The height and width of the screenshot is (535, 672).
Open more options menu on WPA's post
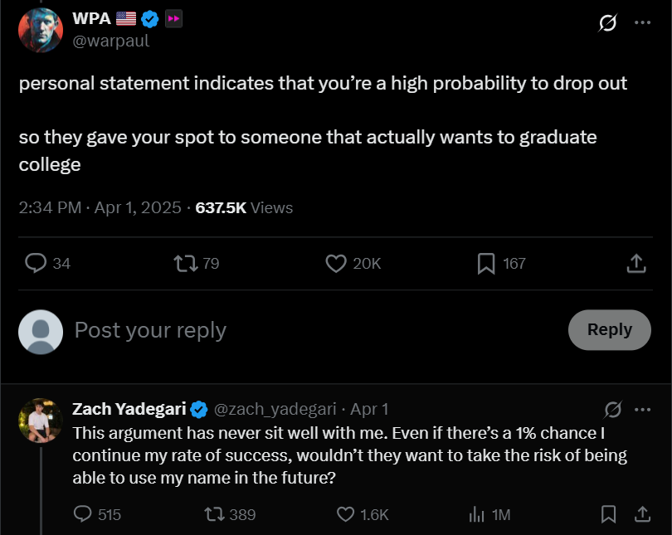click(642, 23)
